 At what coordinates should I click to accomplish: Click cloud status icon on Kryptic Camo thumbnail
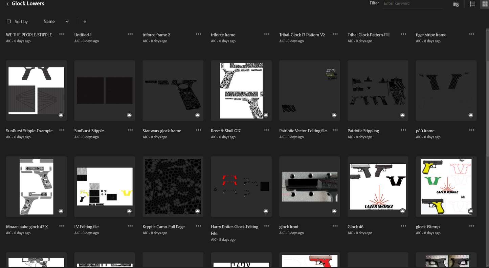198,211
